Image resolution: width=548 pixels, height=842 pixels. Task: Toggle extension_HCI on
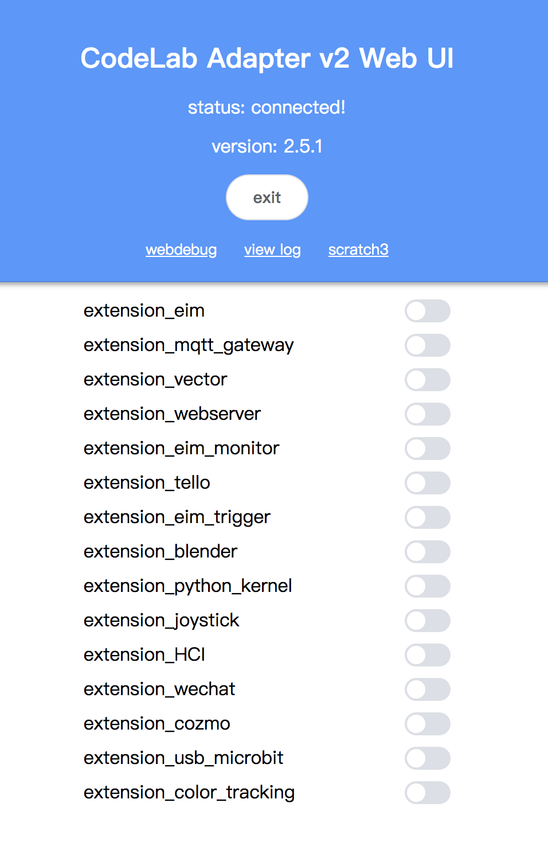coord(427,655)
